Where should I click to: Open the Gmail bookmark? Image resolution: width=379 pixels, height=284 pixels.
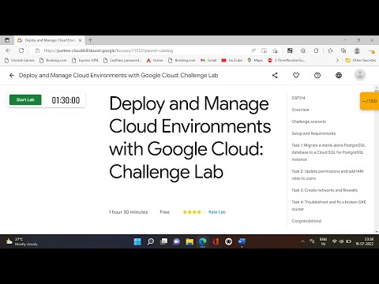point(208,60)
